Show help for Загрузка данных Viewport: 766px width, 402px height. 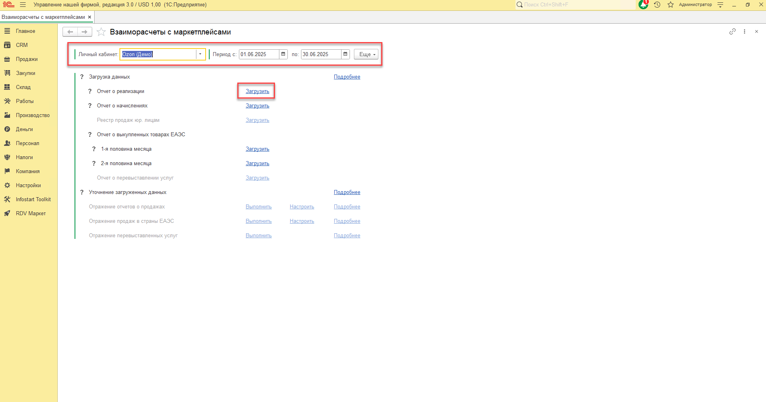tap(82, 77)
